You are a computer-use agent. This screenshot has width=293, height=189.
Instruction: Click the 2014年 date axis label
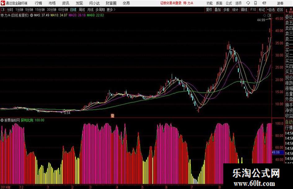click(5, 187)
